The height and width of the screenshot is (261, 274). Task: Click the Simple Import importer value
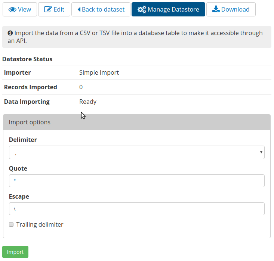pyautogui.click(x=99, y=72)
